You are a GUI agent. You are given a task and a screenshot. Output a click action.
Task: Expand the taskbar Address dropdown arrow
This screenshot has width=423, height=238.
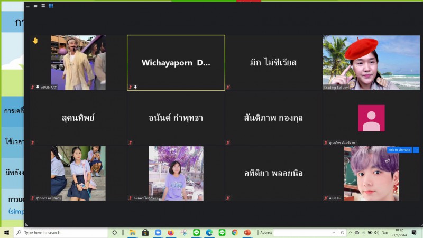click(334, 232)
